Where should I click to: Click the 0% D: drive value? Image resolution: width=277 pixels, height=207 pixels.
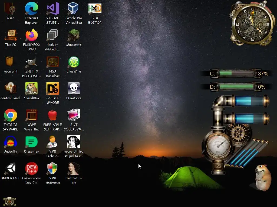(262, 87)
